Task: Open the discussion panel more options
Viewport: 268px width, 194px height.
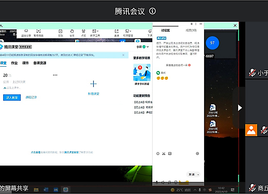Action: point(196,24)
